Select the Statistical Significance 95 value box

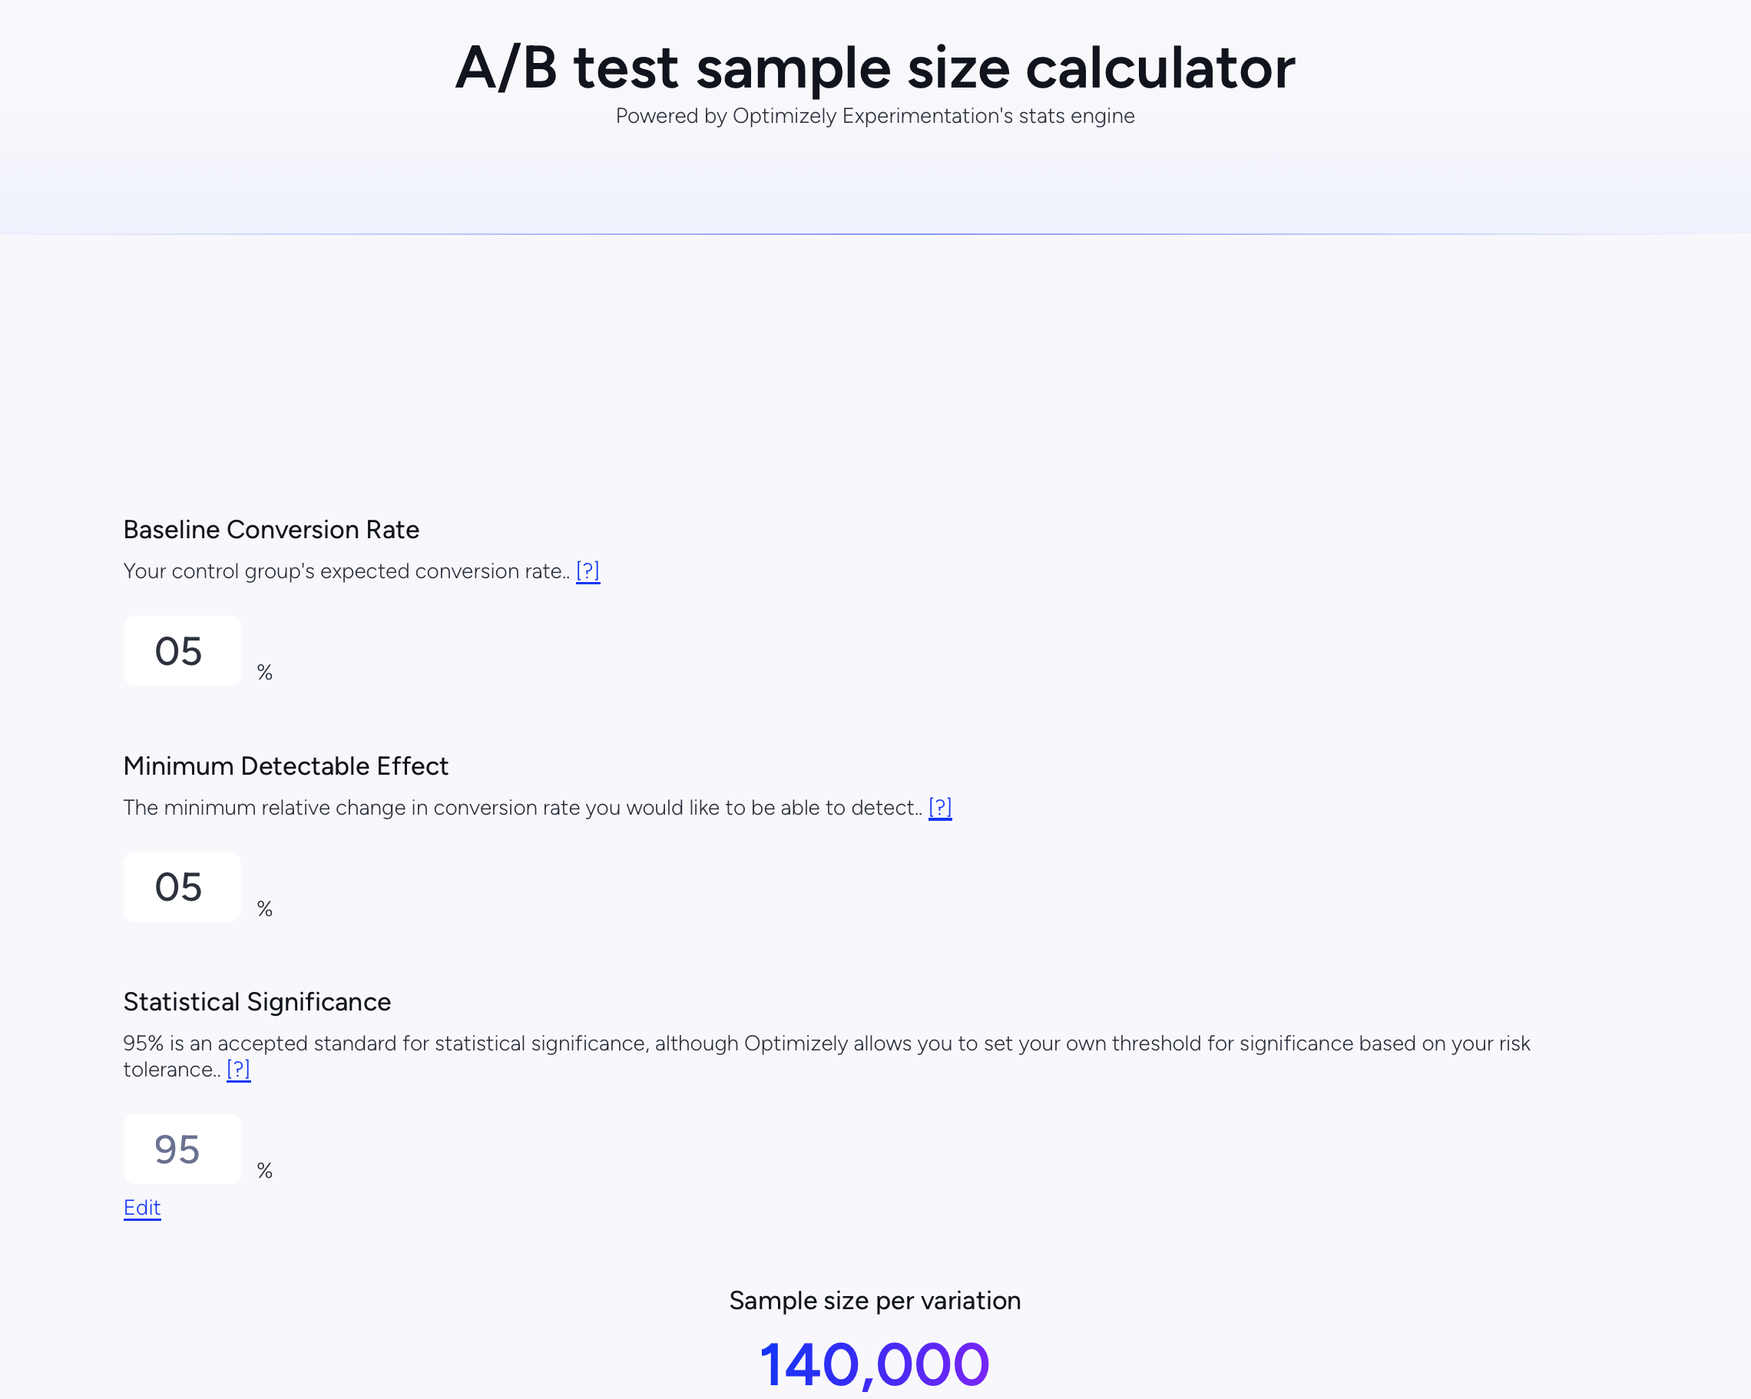tap(182, 1149)
